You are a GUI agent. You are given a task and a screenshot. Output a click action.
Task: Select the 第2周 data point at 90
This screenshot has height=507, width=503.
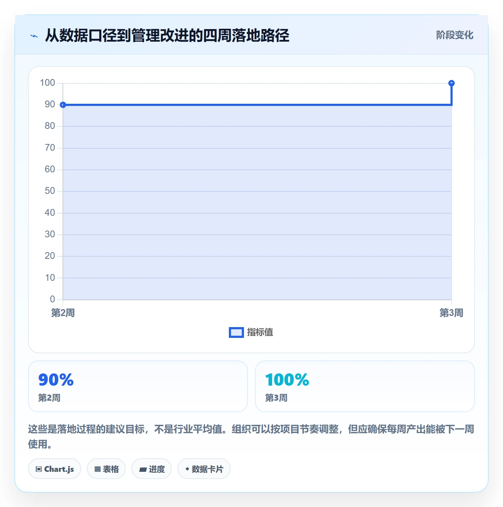pyautogui.click(x=63, y=105)
